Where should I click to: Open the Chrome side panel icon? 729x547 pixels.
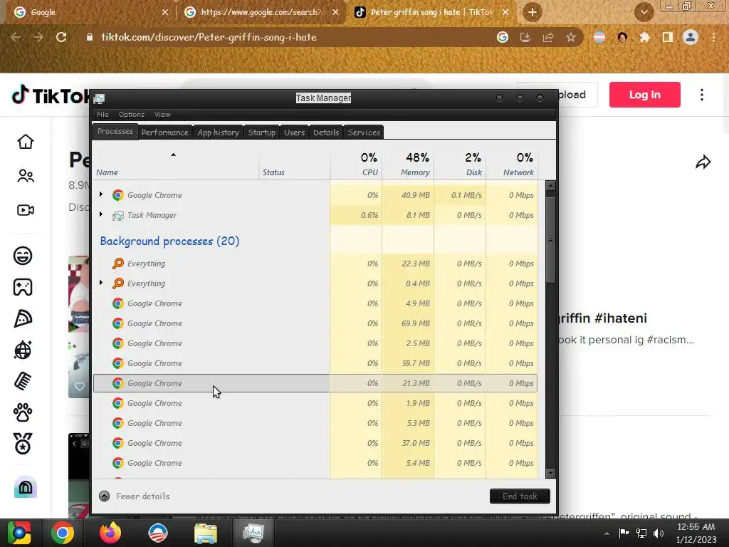[667, 37]
